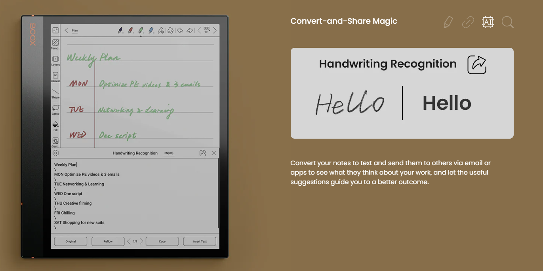
Task: Open the note page overview 1/1
Action: click(x=206, y=30)
